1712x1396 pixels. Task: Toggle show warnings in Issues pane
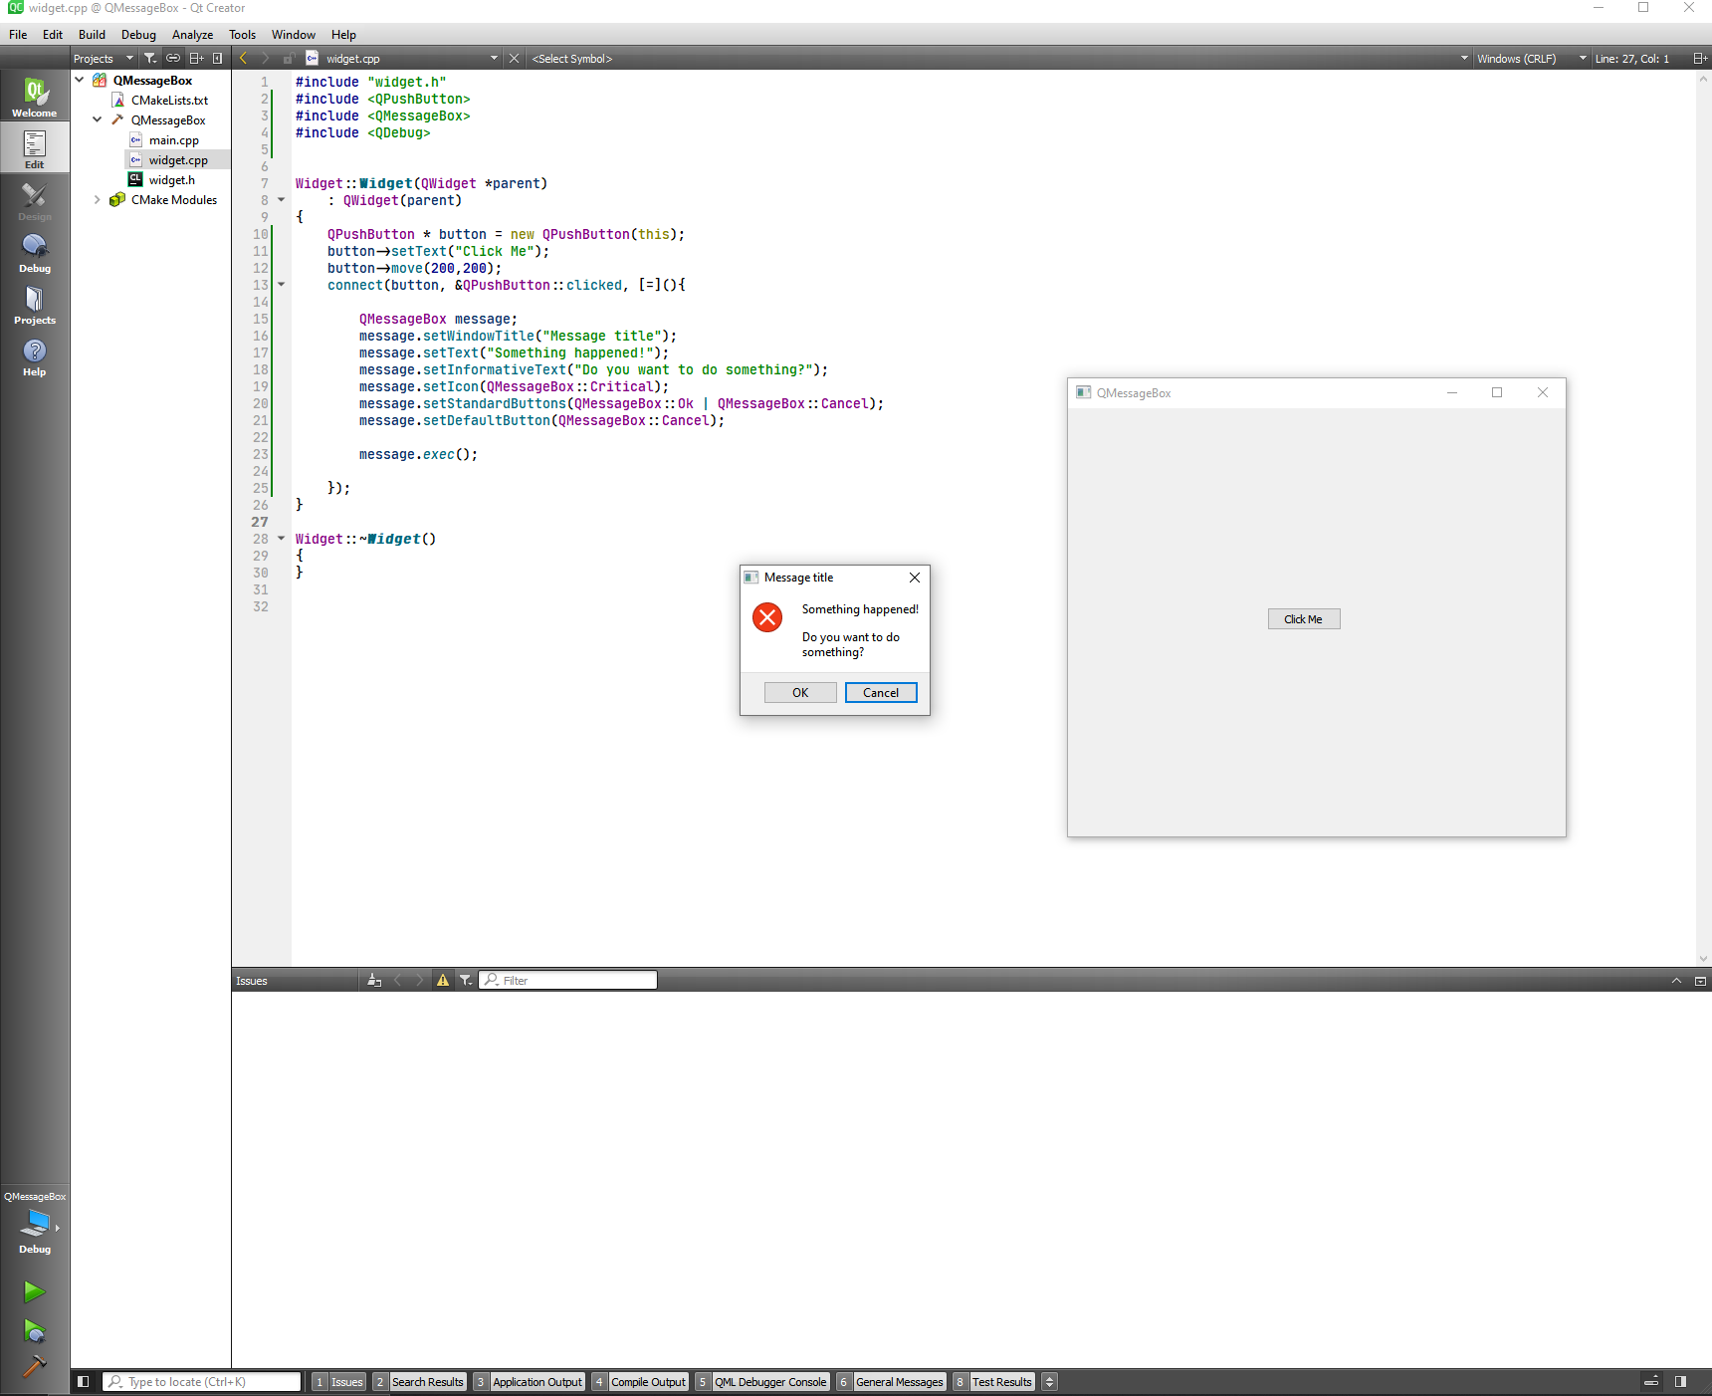pyautogui.click(x=443, y=980)
